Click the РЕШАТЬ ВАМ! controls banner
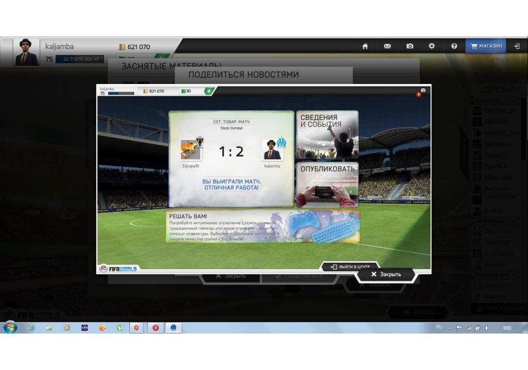Screen dimensions: 528x370 point(262,226)
